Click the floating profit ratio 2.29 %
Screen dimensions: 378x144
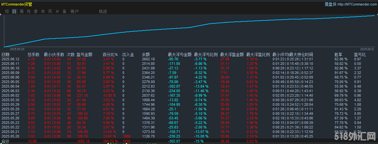coord(252,109)
